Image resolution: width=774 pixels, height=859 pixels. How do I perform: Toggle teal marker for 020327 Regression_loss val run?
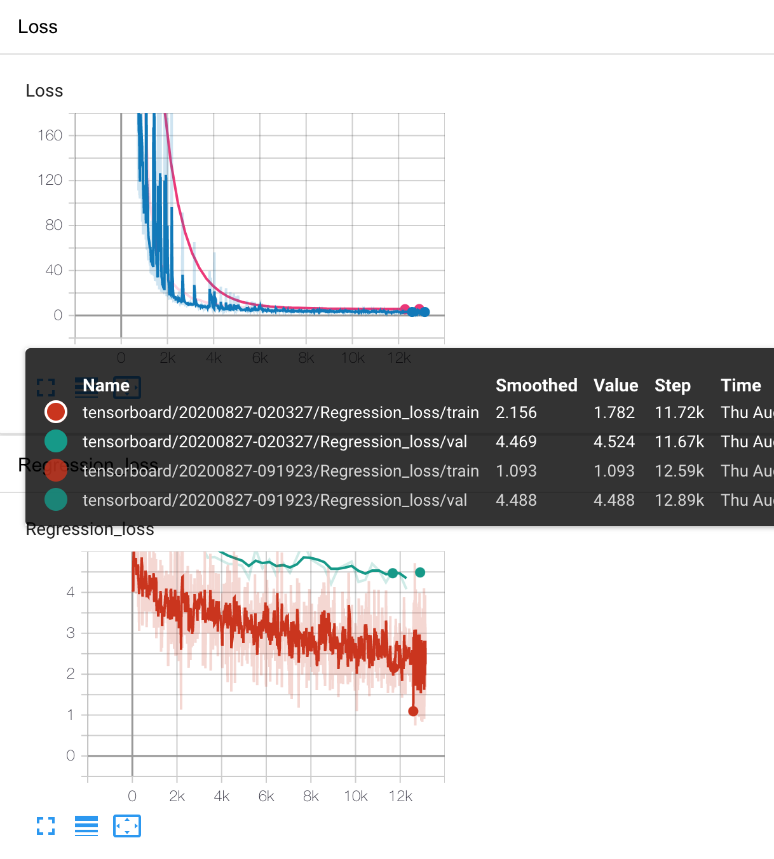coord(55,441)
